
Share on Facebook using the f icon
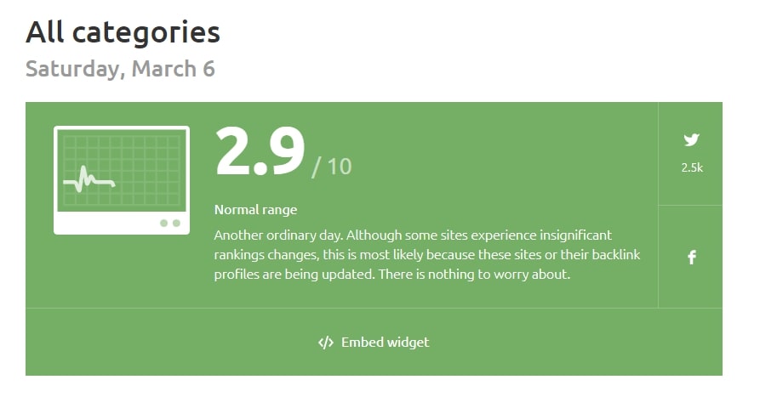pos(692,257)
